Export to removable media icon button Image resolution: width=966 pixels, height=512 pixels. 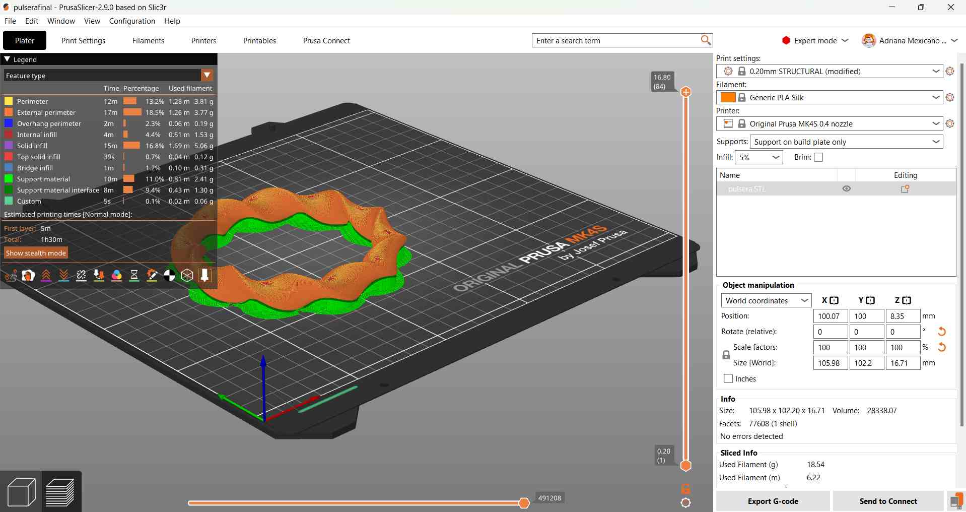(955, 501)
